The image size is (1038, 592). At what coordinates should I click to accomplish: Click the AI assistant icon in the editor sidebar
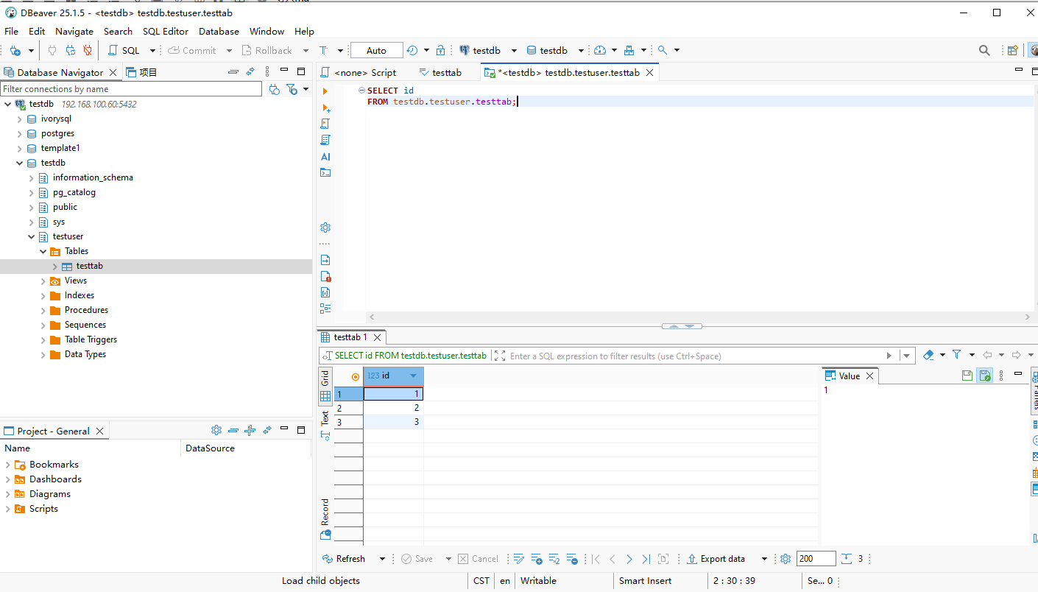[x=325, y=157]
